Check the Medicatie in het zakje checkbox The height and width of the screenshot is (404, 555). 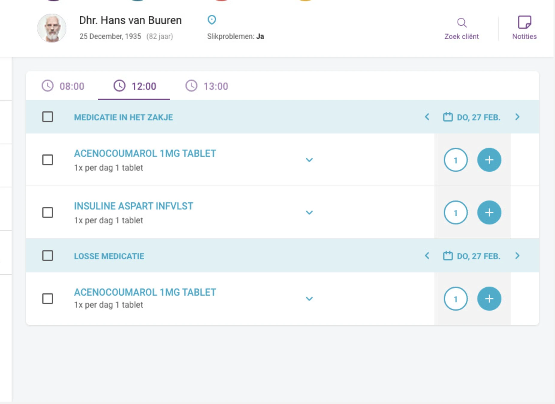coord(48,117)
